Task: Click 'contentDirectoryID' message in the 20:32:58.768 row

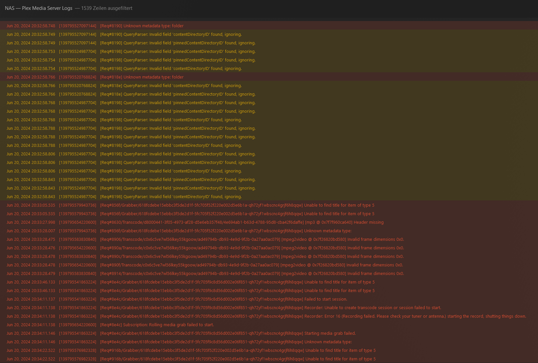Action: pyautogui.click(x=171, y=120)
